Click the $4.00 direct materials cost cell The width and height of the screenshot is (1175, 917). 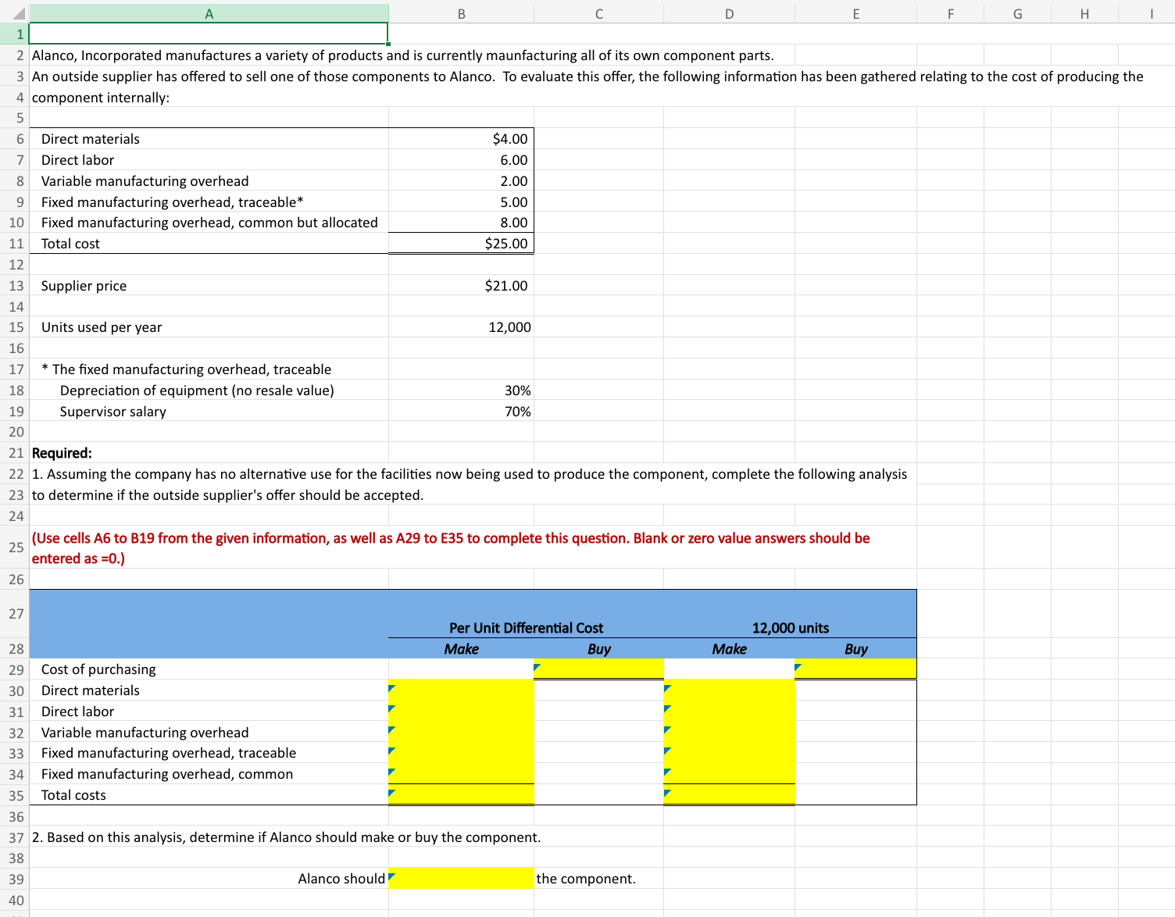click(x=461, y=139)
